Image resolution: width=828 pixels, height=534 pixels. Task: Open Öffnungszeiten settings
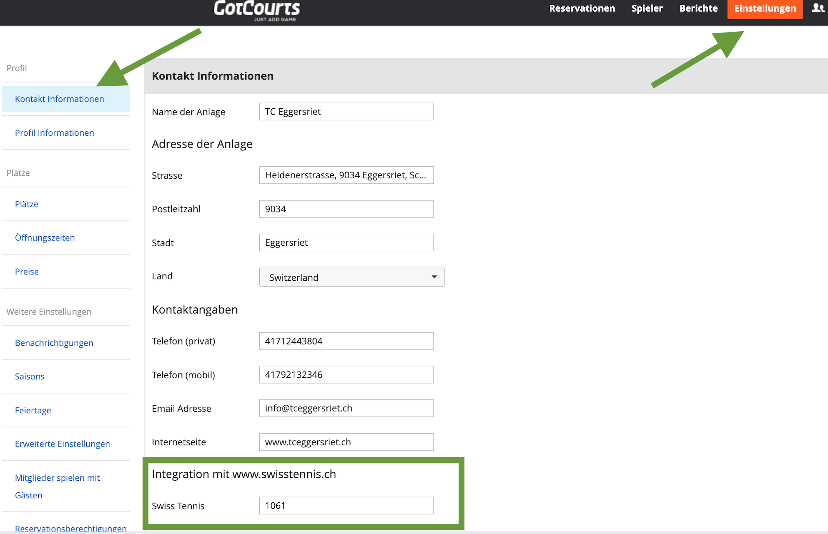pos(45,238)
